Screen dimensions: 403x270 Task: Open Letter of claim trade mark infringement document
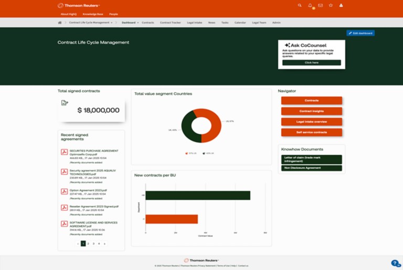click(312, 159)
